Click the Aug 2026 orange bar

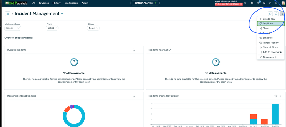(x=264, y=122)
